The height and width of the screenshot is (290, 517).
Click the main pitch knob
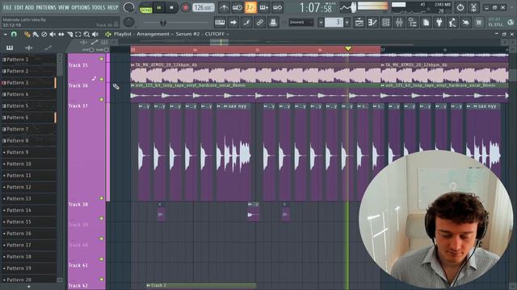click(128, 23)
